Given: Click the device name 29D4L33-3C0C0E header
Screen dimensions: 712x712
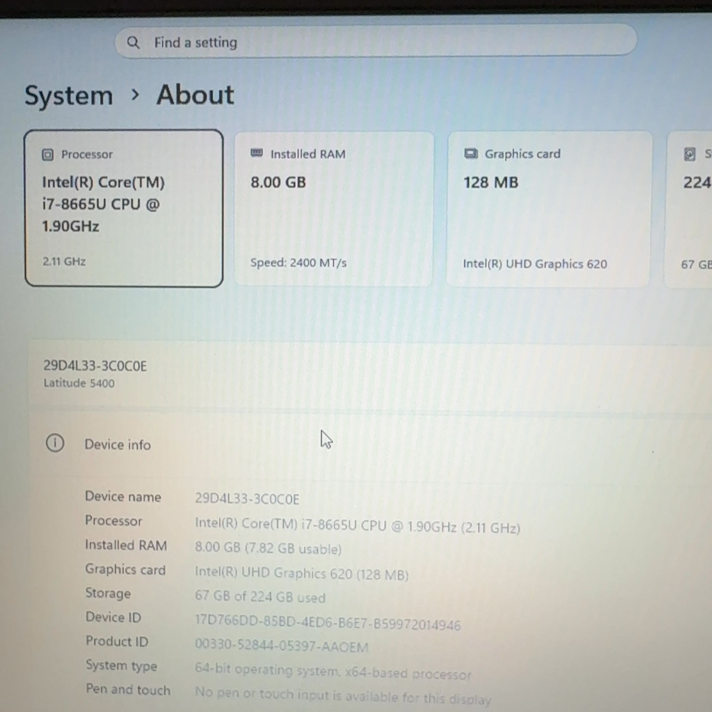Looking at the screenshot, I should [x=95, y=366].
